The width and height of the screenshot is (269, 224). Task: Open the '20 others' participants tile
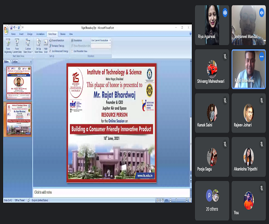pyautogui.click(x=212, y=201)
